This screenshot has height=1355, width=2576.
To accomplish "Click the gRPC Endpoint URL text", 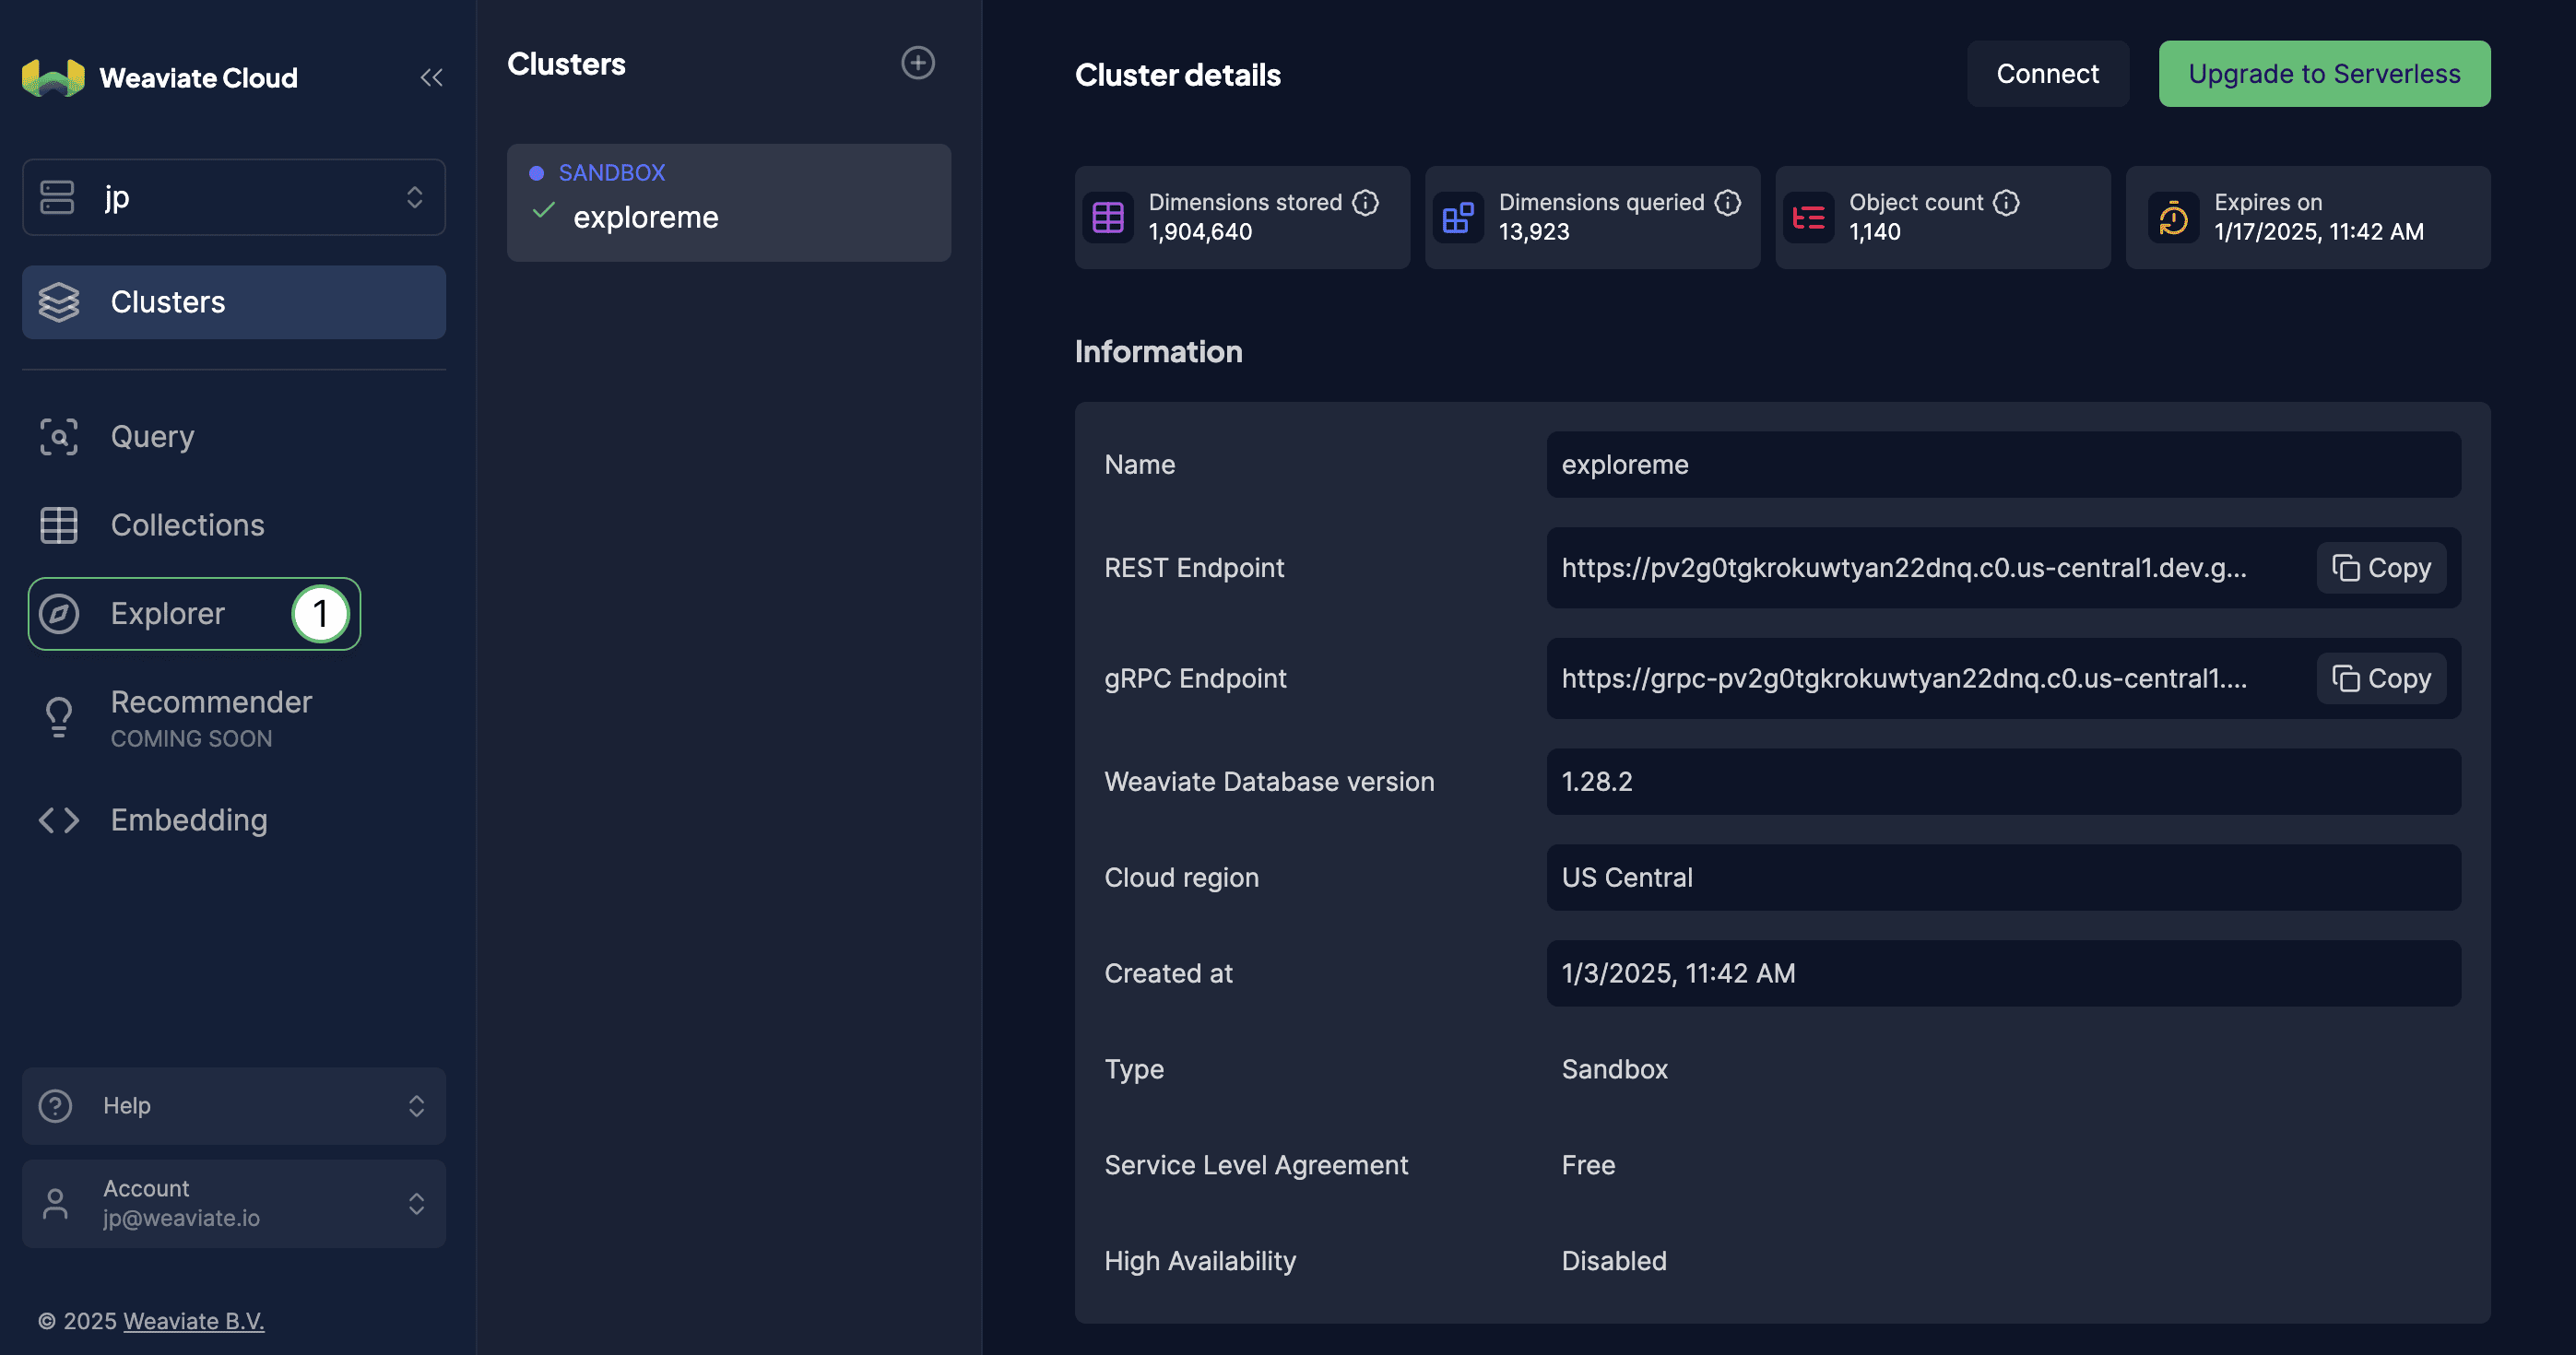I will click(x=1903, y=678).
